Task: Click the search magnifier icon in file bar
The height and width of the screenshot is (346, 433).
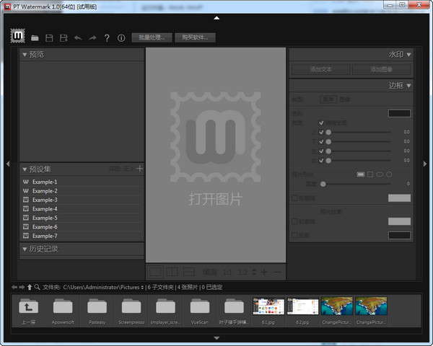Action: (37, 287)
